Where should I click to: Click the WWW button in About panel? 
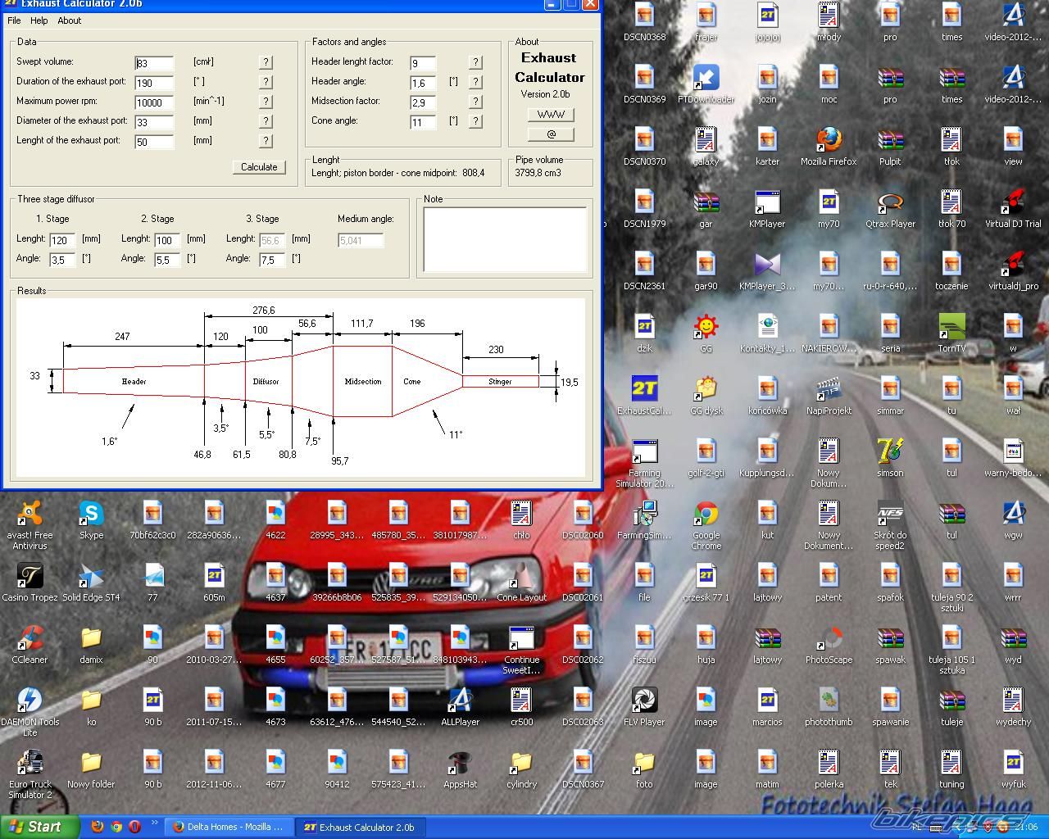click(x=551, y=115)
